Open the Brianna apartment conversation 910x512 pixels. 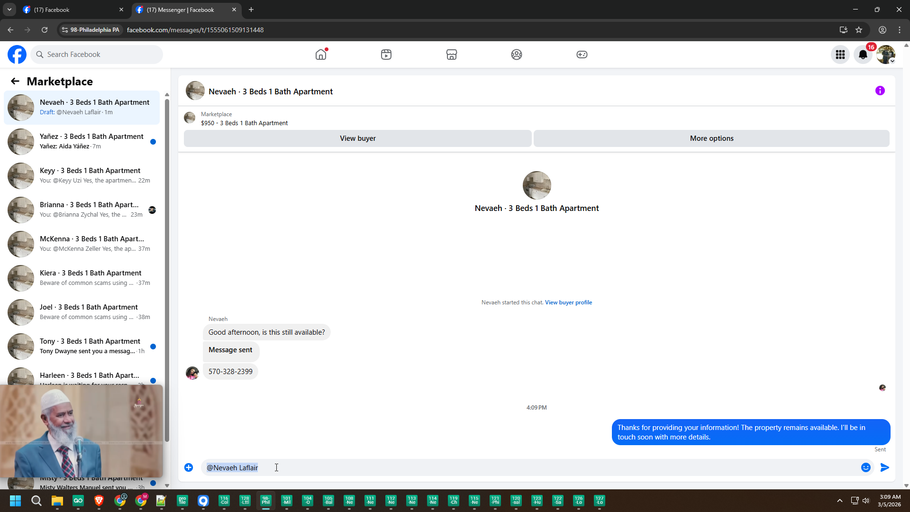(82, 210)
